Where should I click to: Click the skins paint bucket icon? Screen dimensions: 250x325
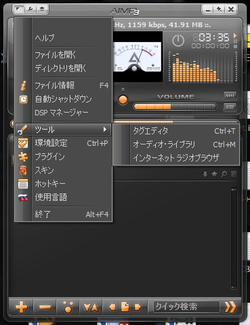(x=23, y=170)
